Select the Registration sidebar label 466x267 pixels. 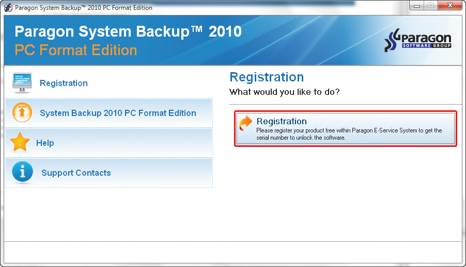(64, 83)
